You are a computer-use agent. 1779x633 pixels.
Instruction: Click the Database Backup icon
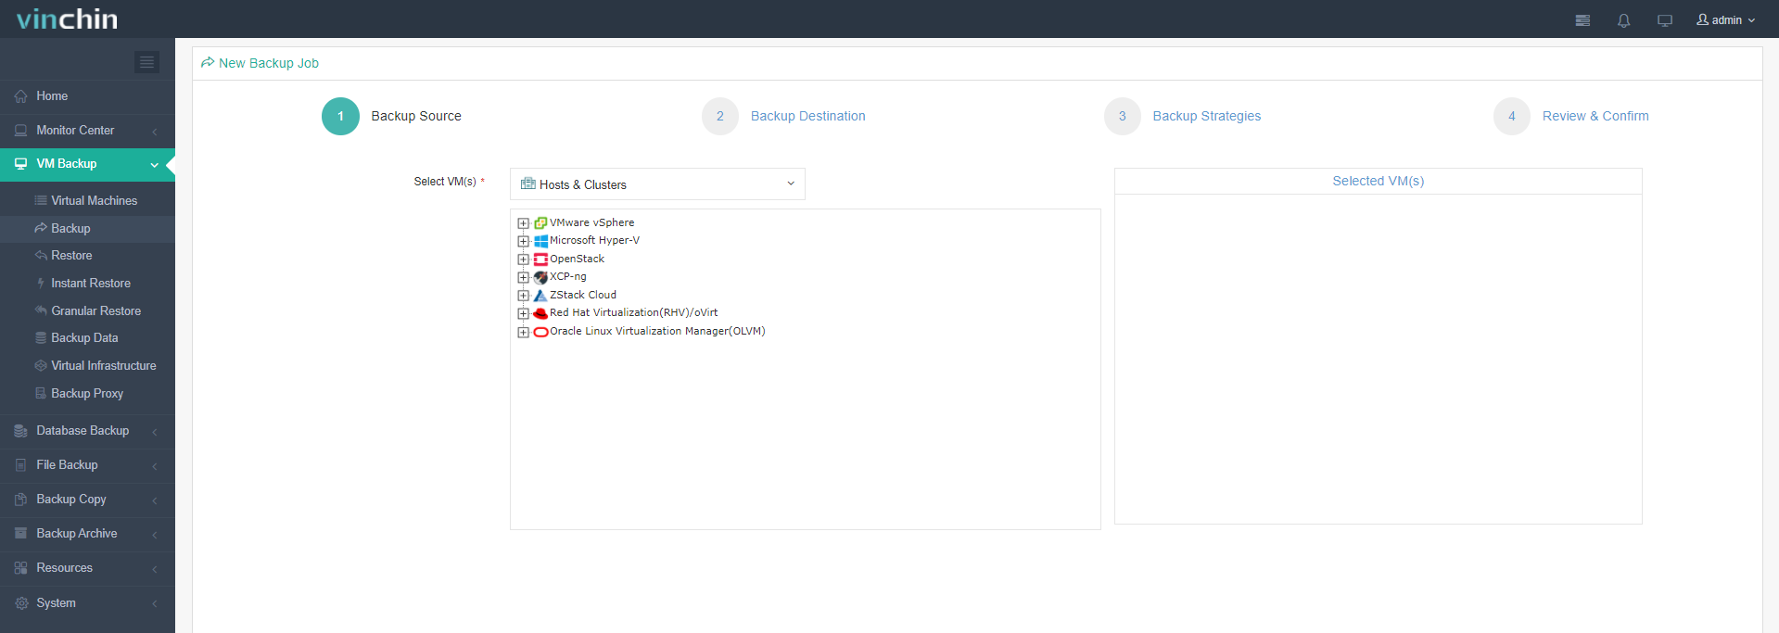click(x=20, y=431)
